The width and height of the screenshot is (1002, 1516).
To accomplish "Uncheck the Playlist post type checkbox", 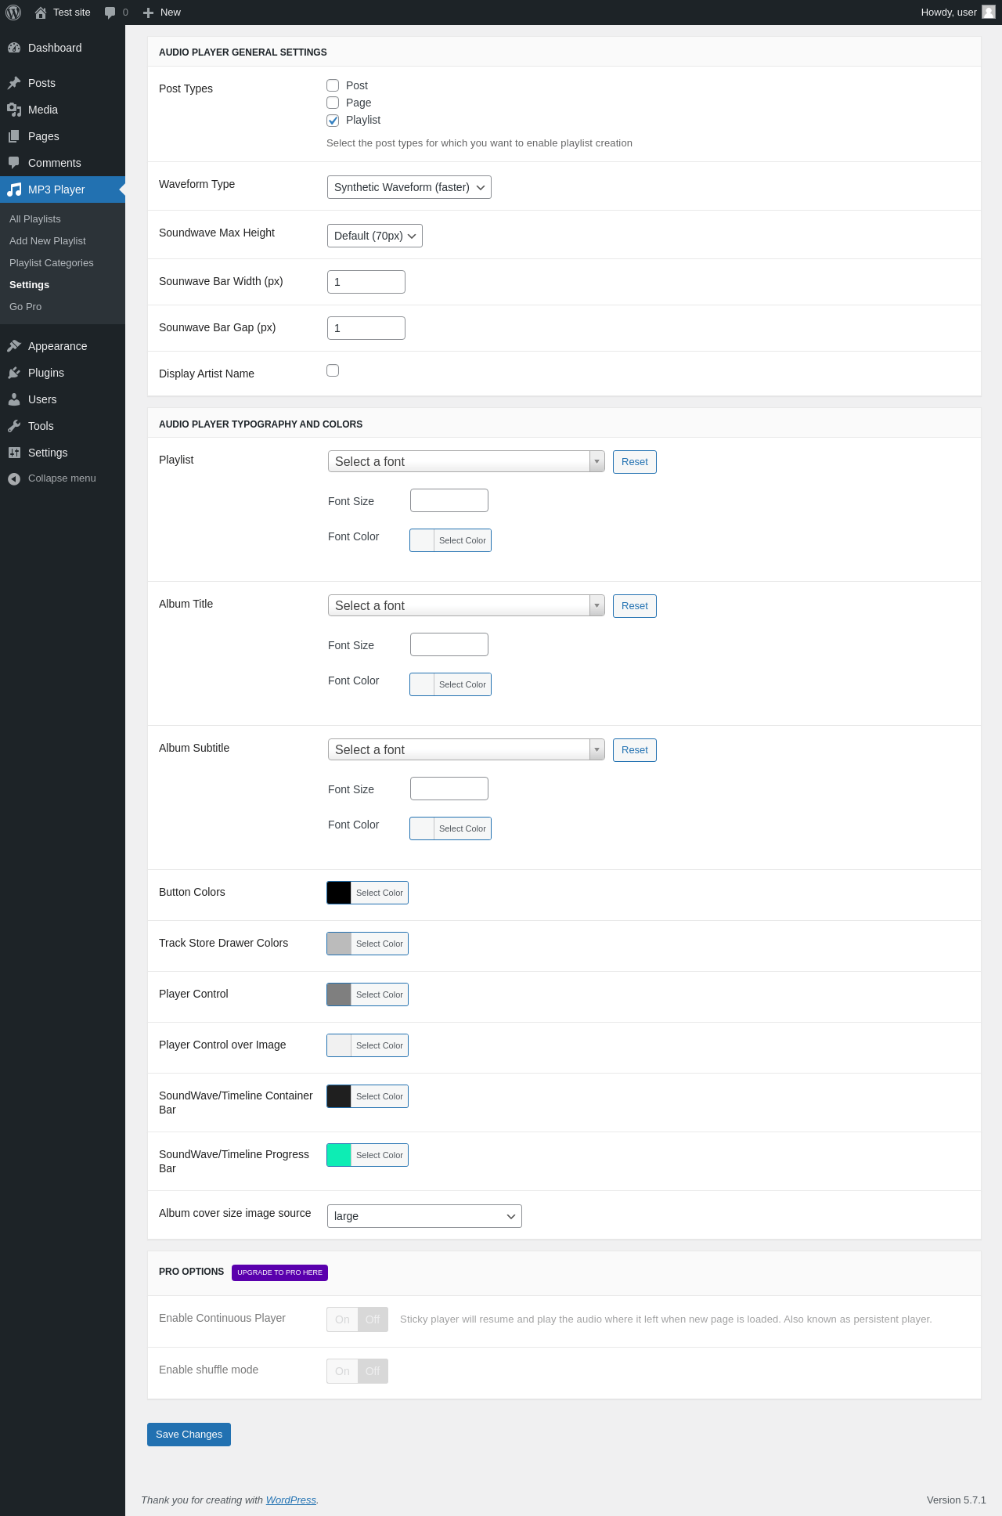I will 333,120.
